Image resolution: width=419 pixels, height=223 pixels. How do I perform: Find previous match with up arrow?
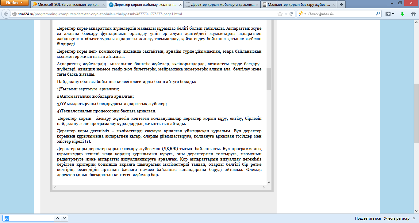click(x=57, y=218)
